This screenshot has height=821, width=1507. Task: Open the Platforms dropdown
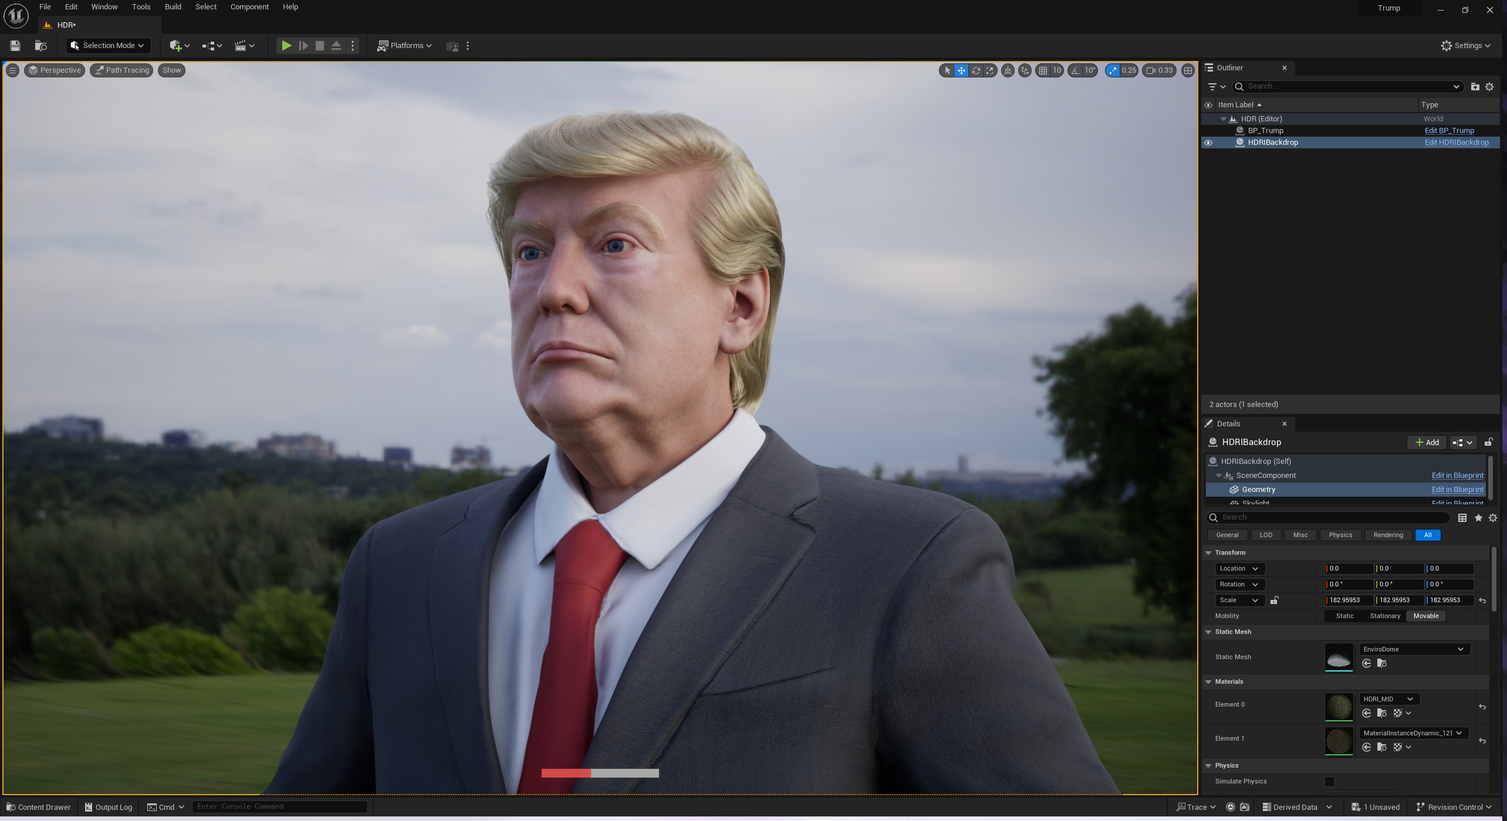tap(404, 46)
